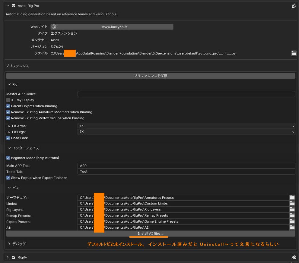Click the Master ARP Collec input field
299x263 pixels.
pyautogui.click(x=186, y=94)
